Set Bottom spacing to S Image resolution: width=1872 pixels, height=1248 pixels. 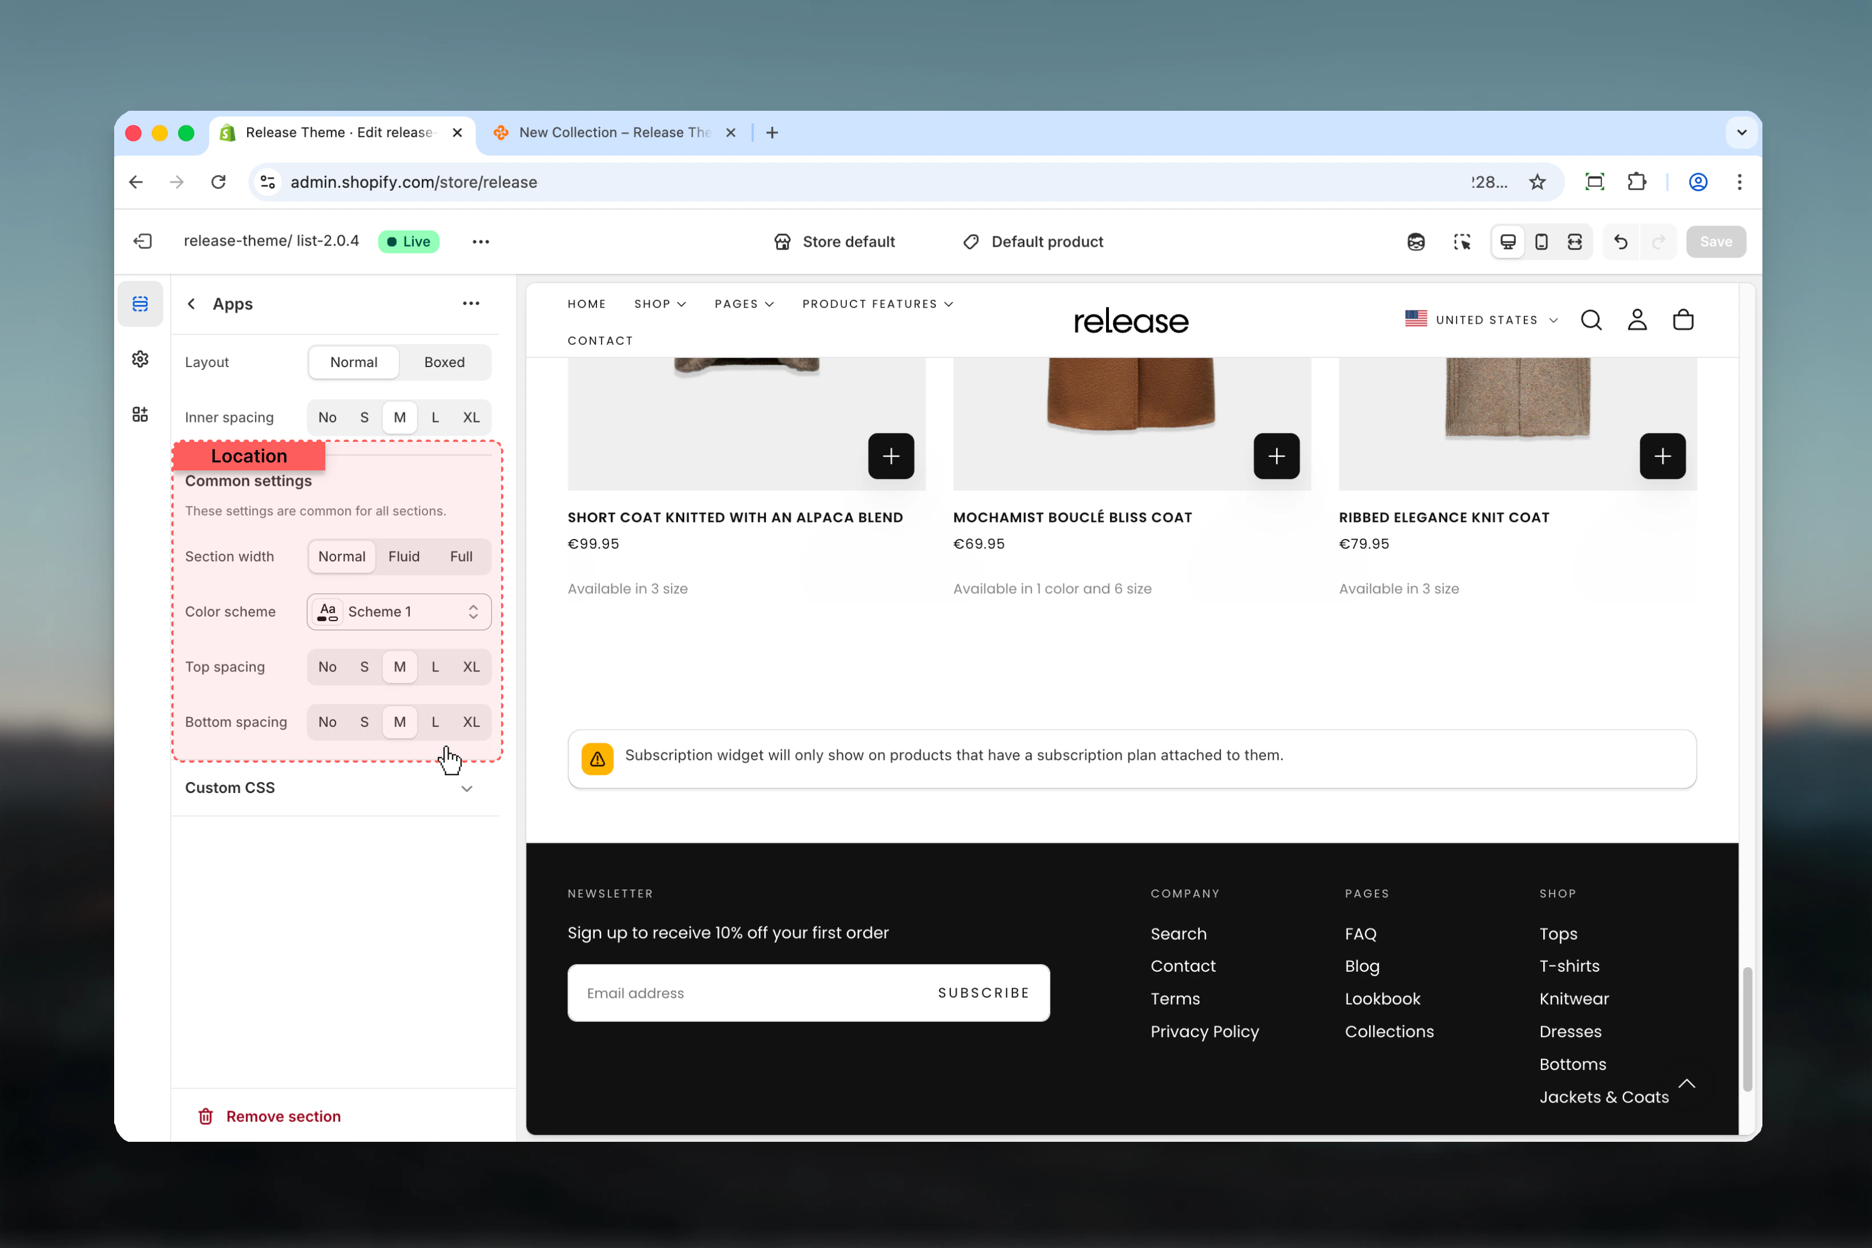coord(364,722)
